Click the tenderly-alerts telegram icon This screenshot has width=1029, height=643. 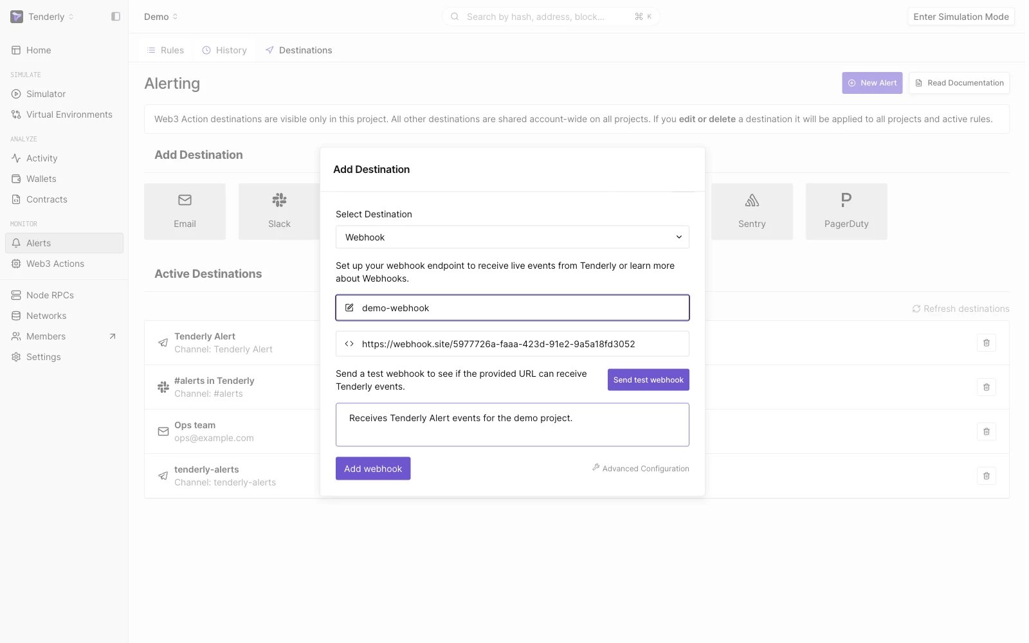tap(163, 476)
